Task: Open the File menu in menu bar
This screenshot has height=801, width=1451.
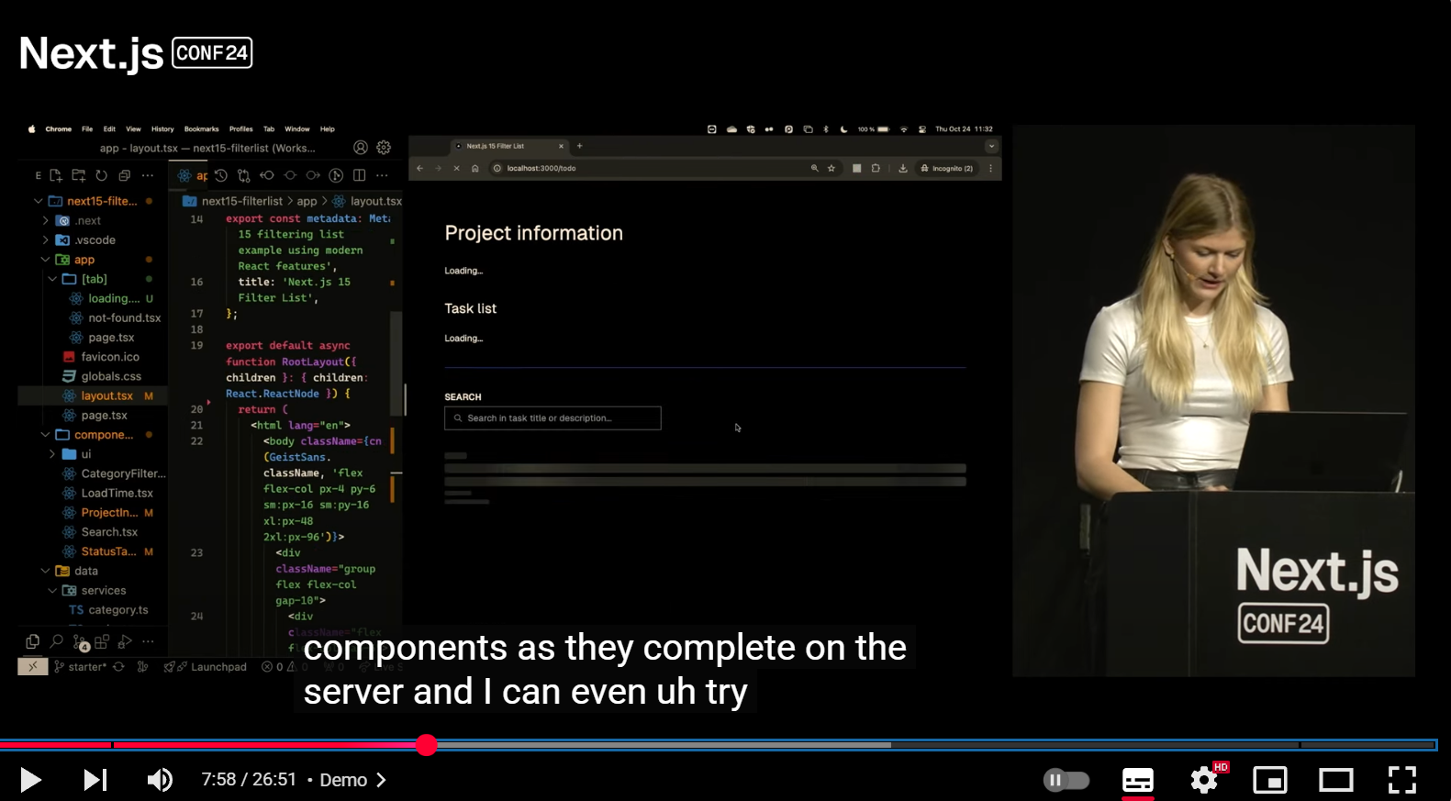Action: pyautogui.click(x=87, y=129)
